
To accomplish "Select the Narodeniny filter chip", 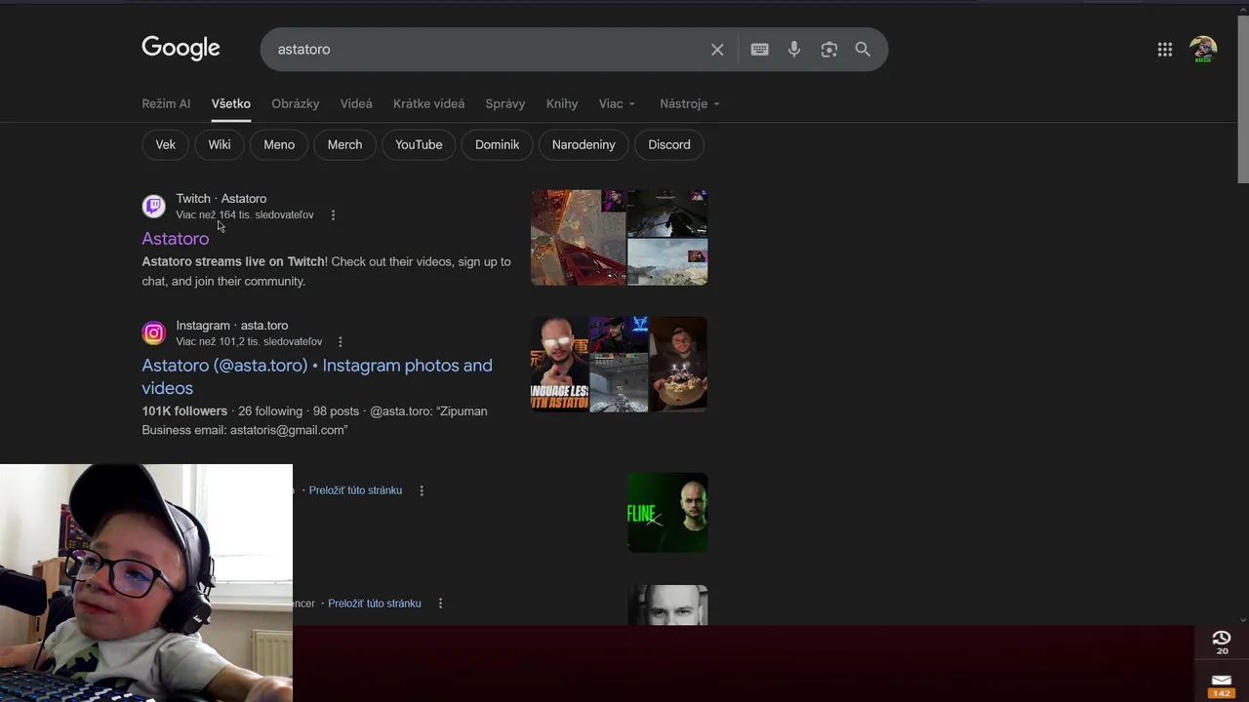I will 584,144.
